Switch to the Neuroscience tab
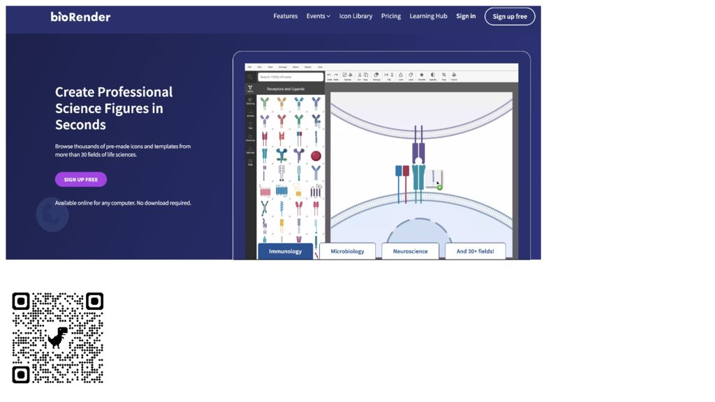The height and width of the screenshot is (402, 715). pos(410,251)
